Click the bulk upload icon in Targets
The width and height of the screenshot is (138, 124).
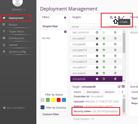pyautogui.click(x=119, y=17)
